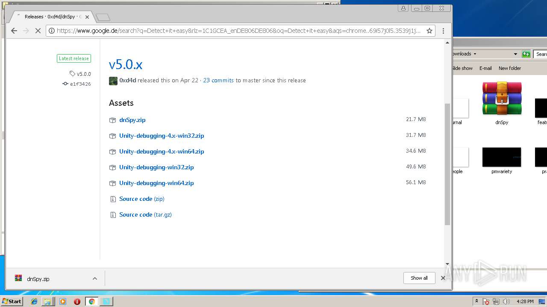Show hidden tray icons arrow
The height and width of the screenshot is (307, 547).
tap(476, 301)
